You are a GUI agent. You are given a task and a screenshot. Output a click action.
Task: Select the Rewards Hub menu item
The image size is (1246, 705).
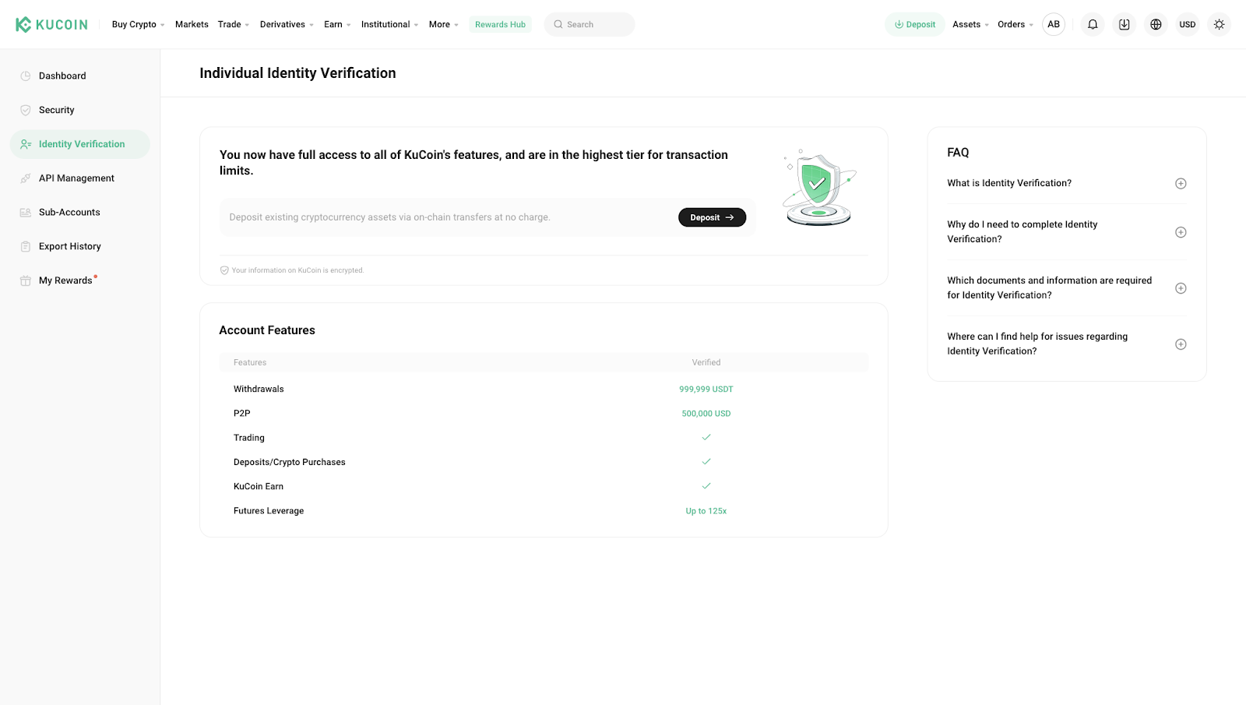(500, 24)
